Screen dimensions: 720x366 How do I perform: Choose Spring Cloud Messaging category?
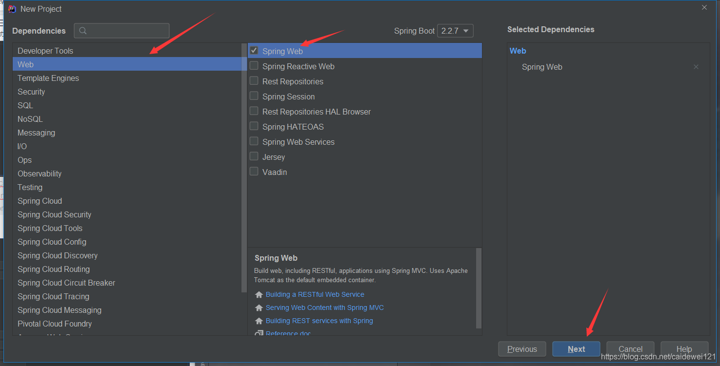click(127, 310)
